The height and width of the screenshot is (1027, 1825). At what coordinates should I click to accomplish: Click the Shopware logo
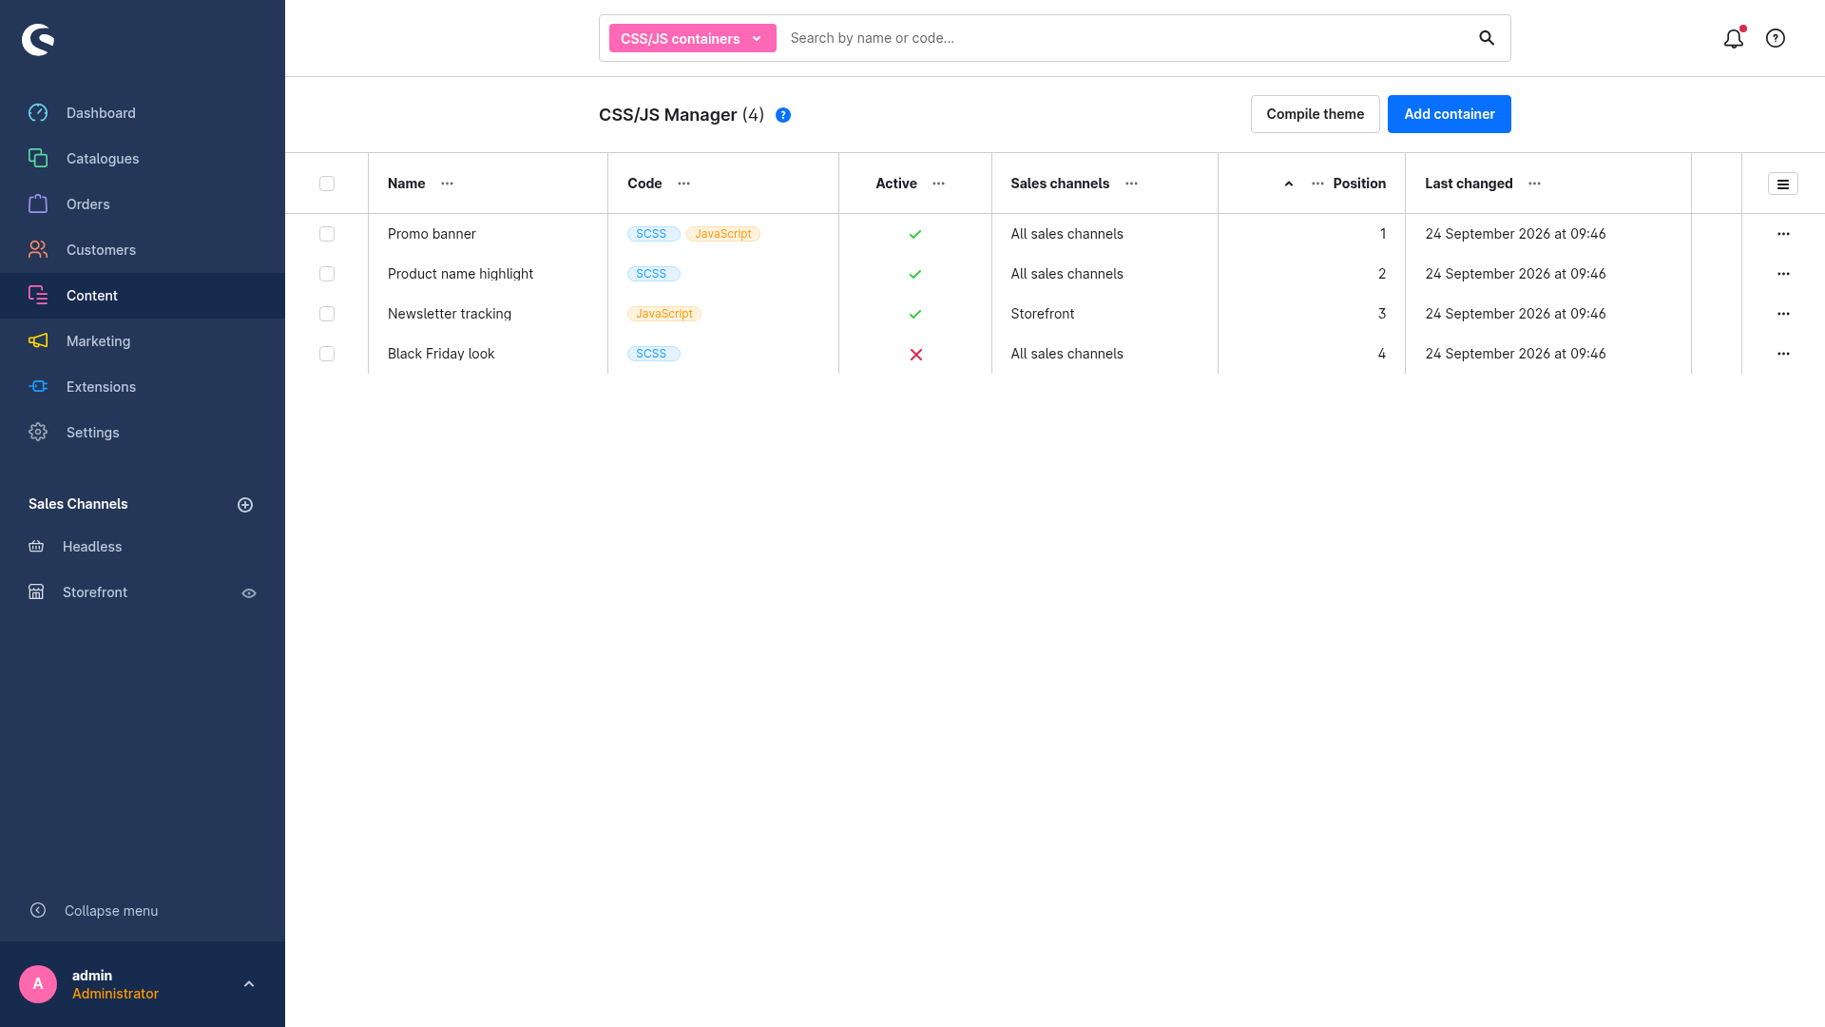coord(38,39)
